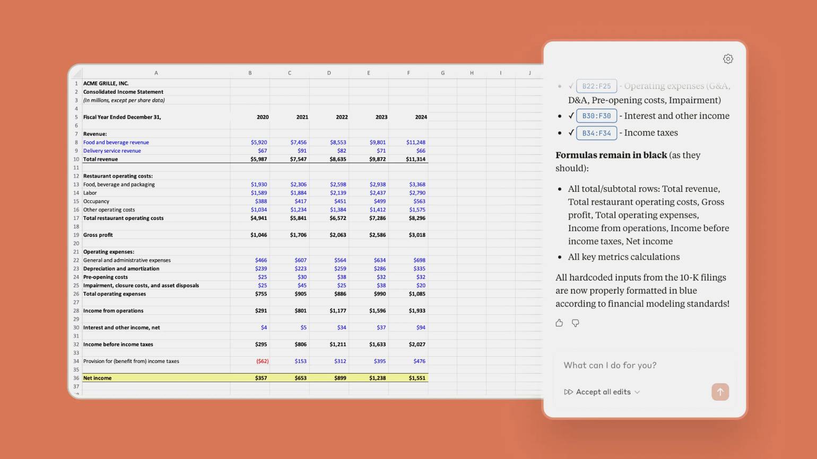
Task: Click the select-all corner of the spreadsheet
Action: 77,73
